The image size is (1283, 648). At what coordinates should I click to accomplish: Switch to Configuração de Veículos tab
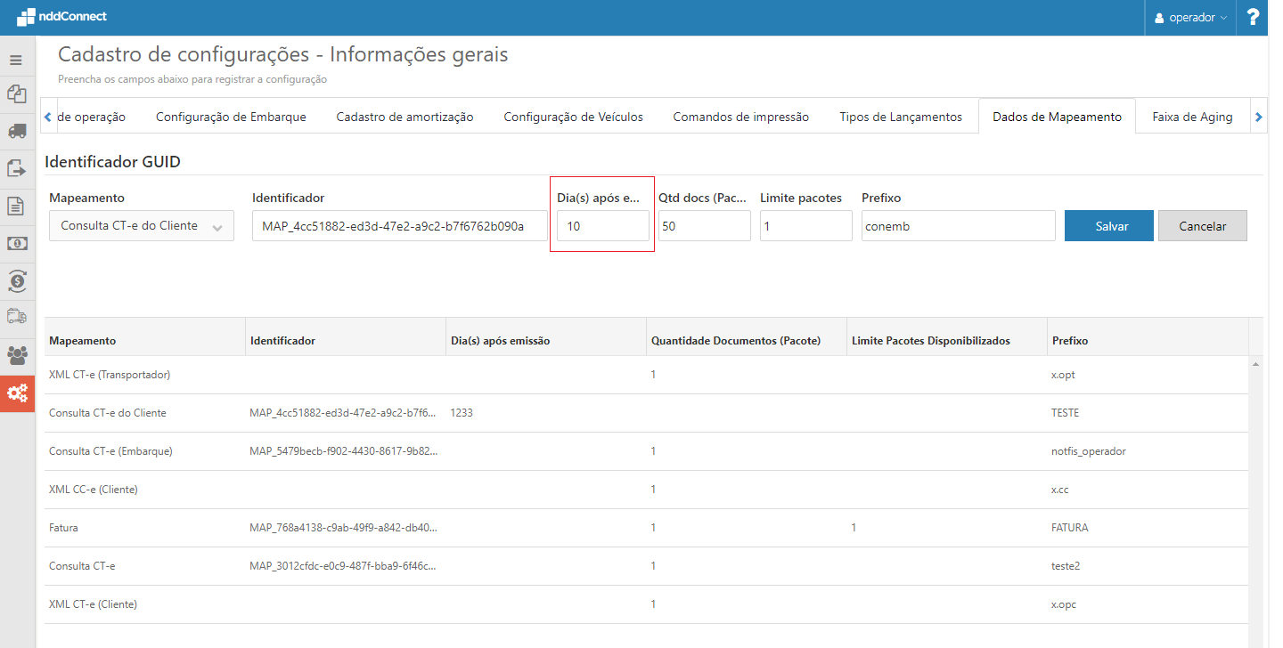(573, 117)
